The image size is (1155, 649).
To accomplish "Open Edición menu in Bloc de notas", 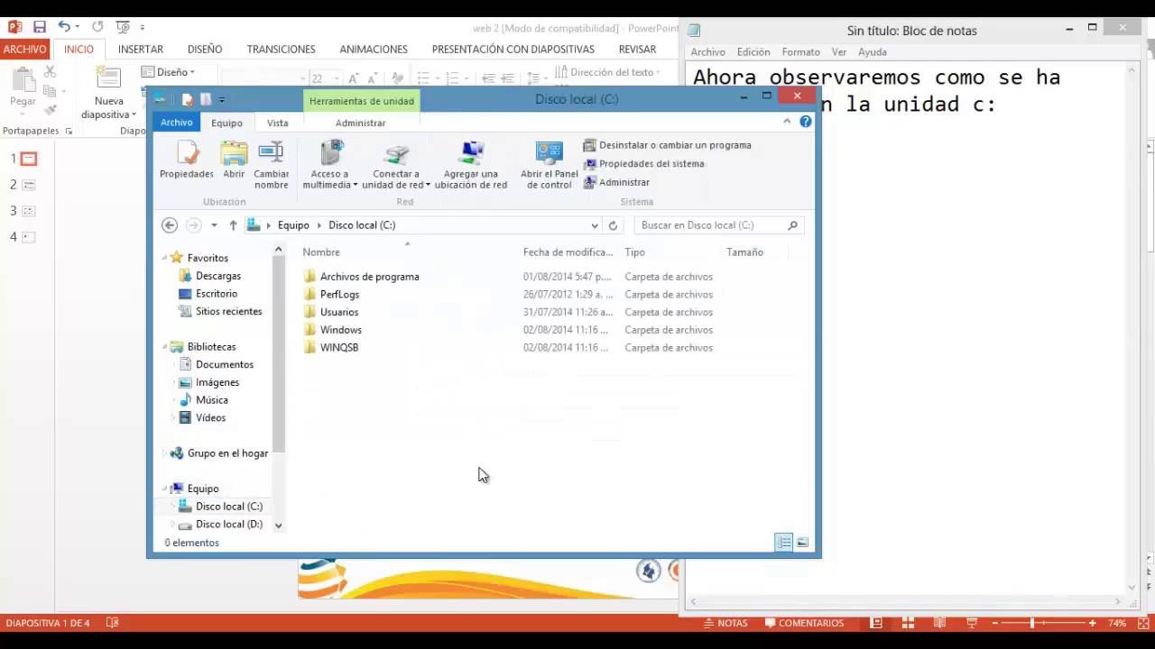I will coord(753,52).
